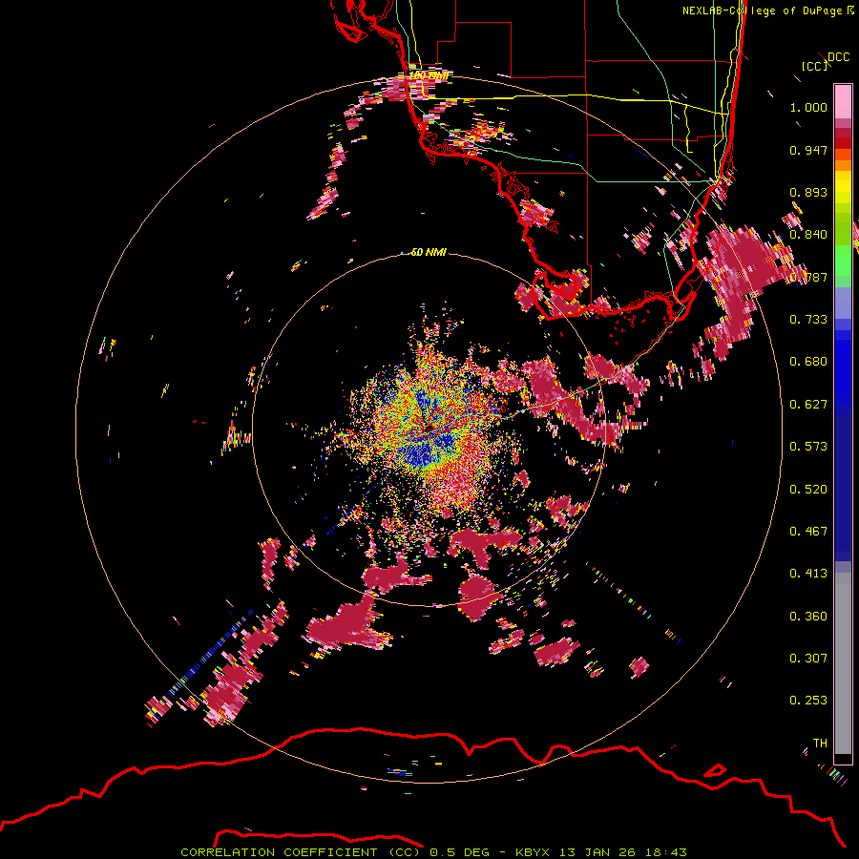
Task: Click the 0.253 scale value
Action: coord(808,701)
